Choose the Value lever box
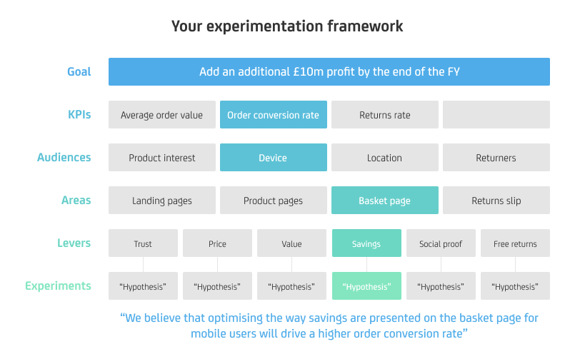This screenshot has height=359, width=575. pos(291,243)
